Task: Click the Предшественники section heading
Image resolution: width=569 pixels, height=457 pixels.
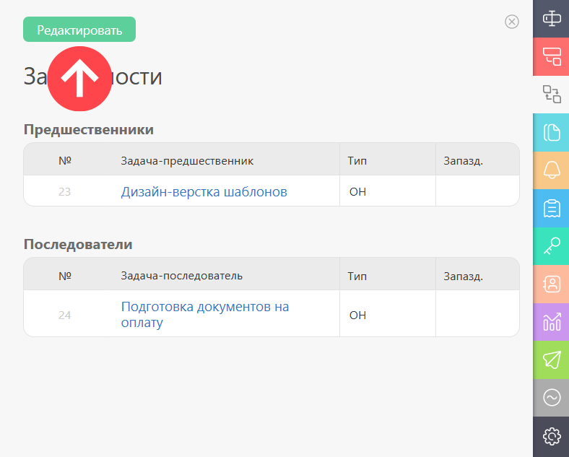Action: pos(89,129)
